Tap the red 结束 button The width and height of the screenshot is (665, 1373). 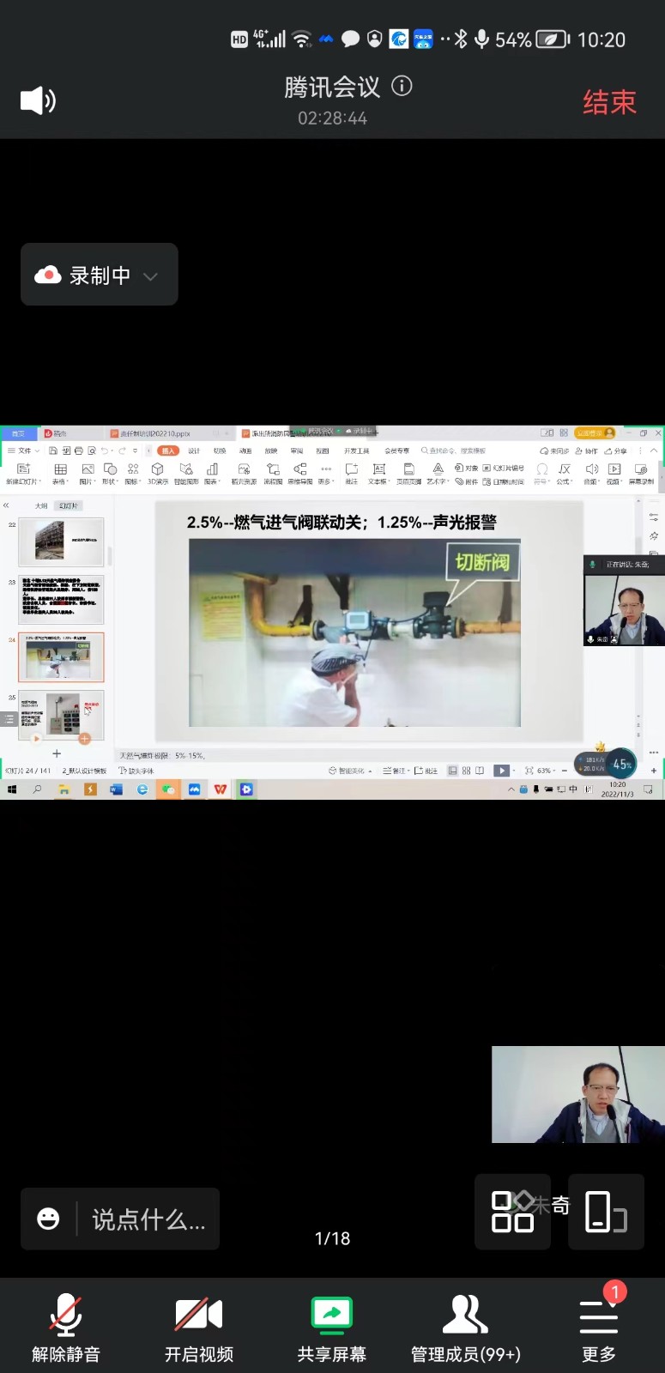(609, 102)
